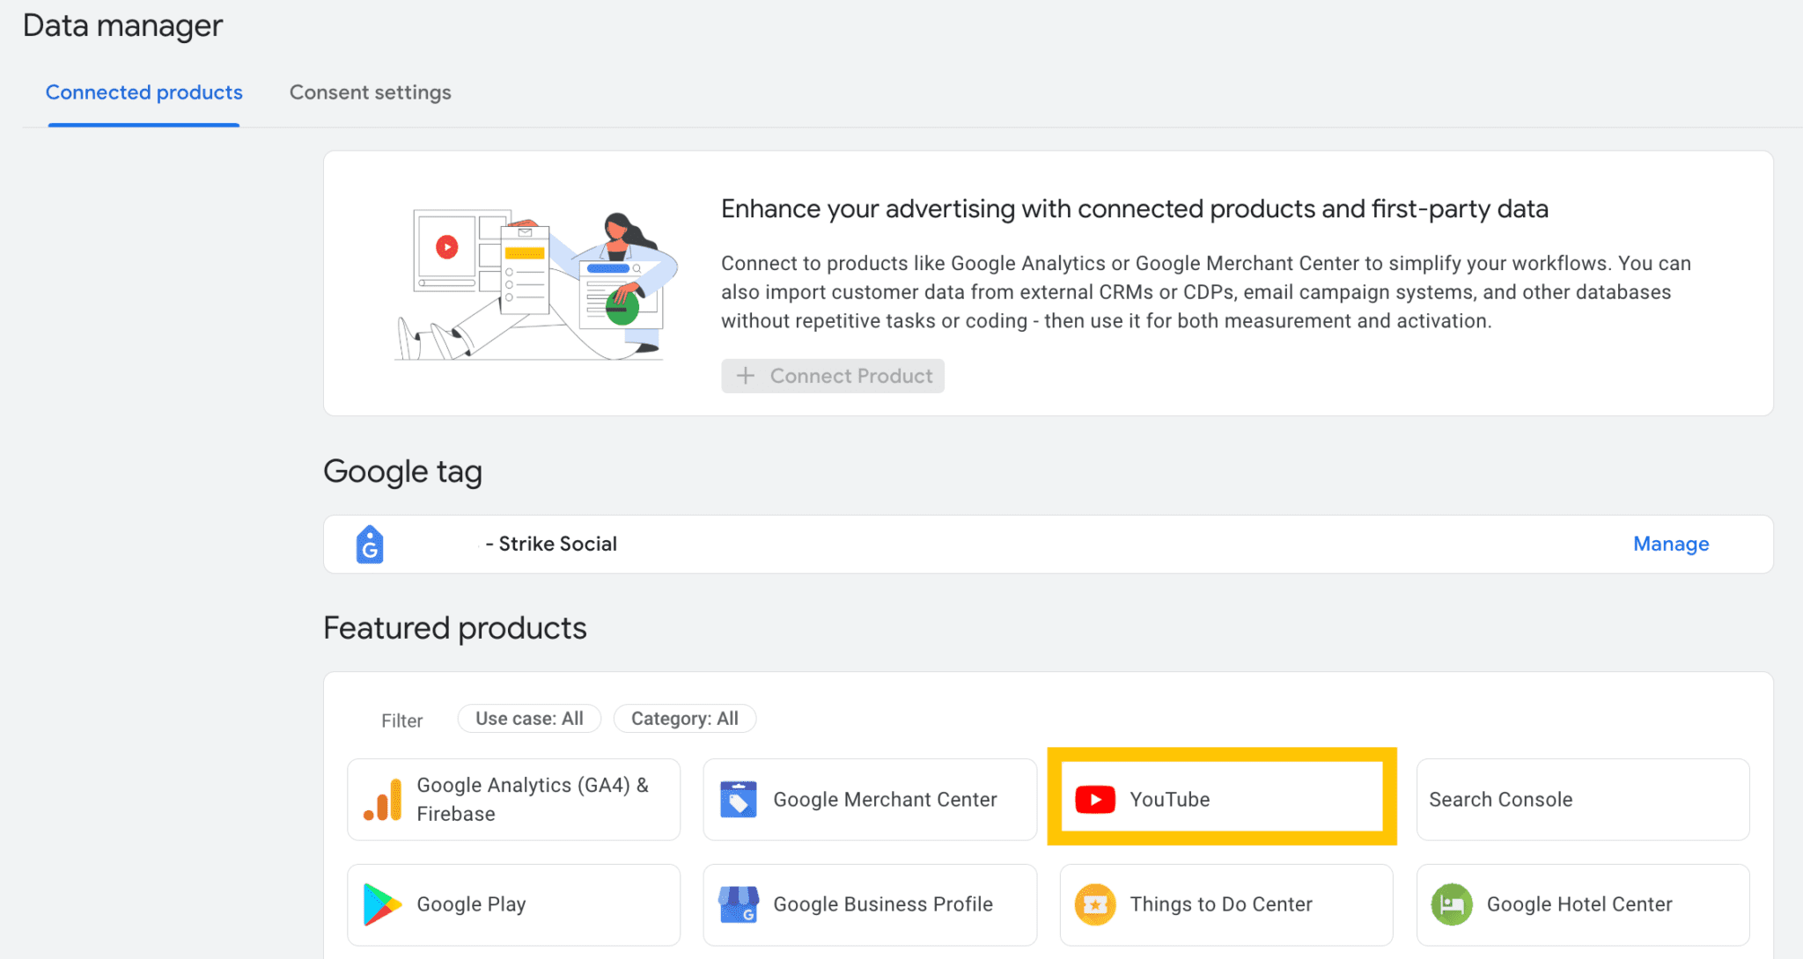
Task: Click Manage for the Strike Social tag
Action: (1671, 544)
